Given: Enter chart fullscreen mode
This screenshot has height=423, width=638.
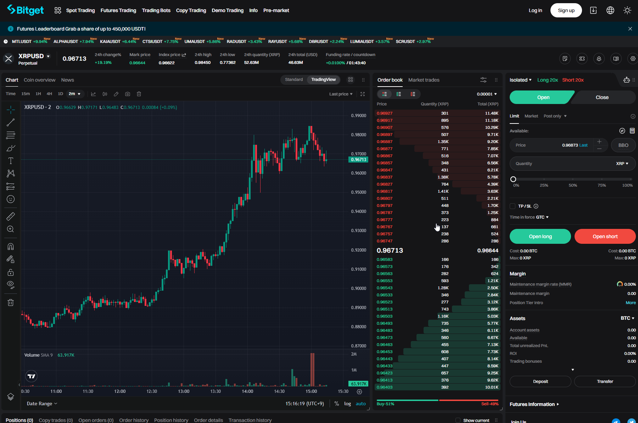Looking at the screenshot, I should tap(363, 94).
